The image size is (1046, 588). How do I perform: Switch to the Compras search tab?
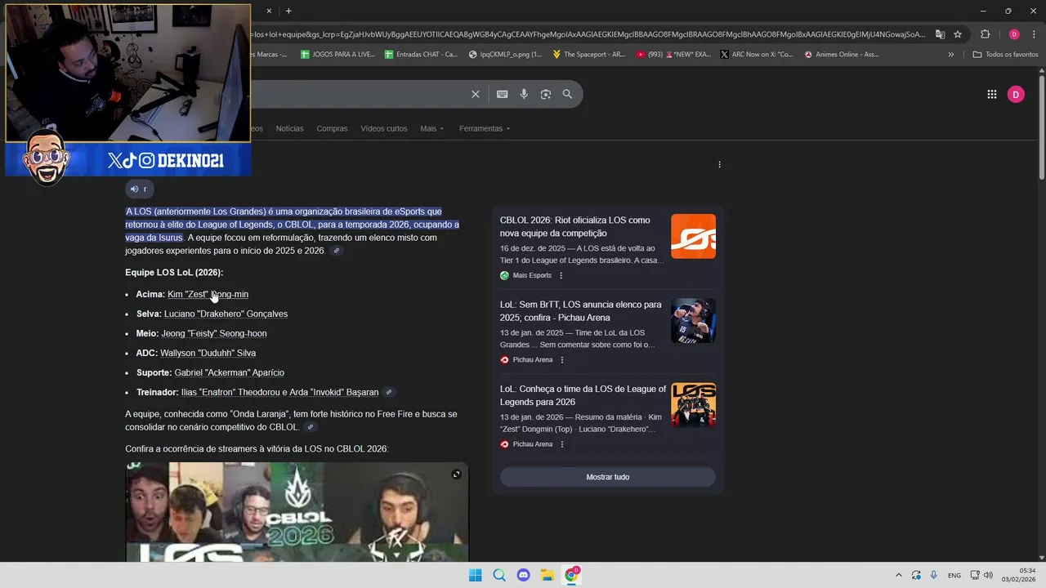(x=332, y=128)
